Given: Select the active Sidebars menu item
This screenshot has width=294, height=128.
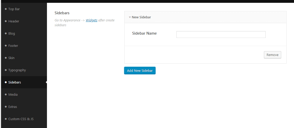Looking at the screenshot, I should click(15, 82).
